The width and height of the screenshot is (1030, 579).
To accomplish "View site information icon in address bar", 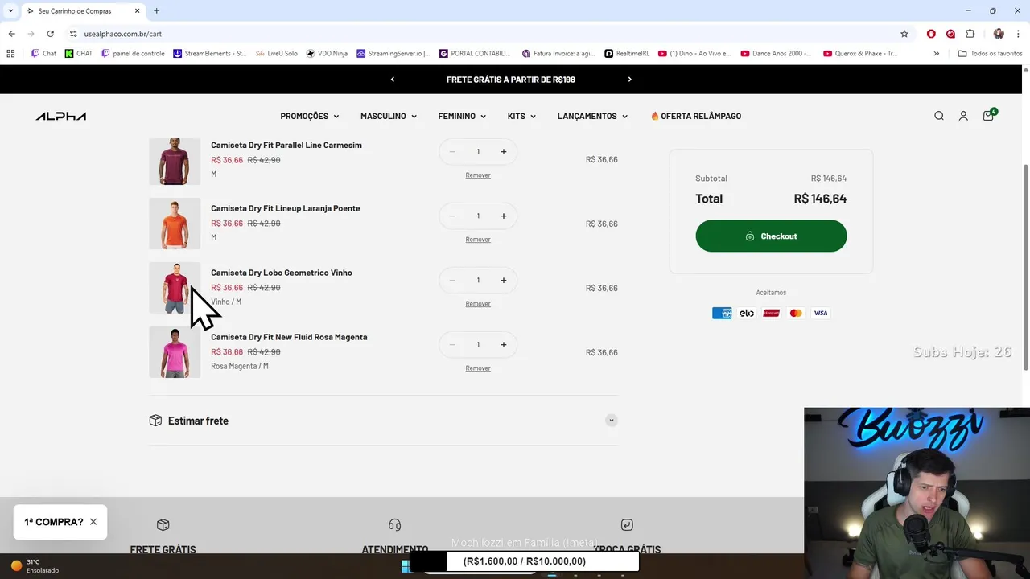I will point(73,34).
